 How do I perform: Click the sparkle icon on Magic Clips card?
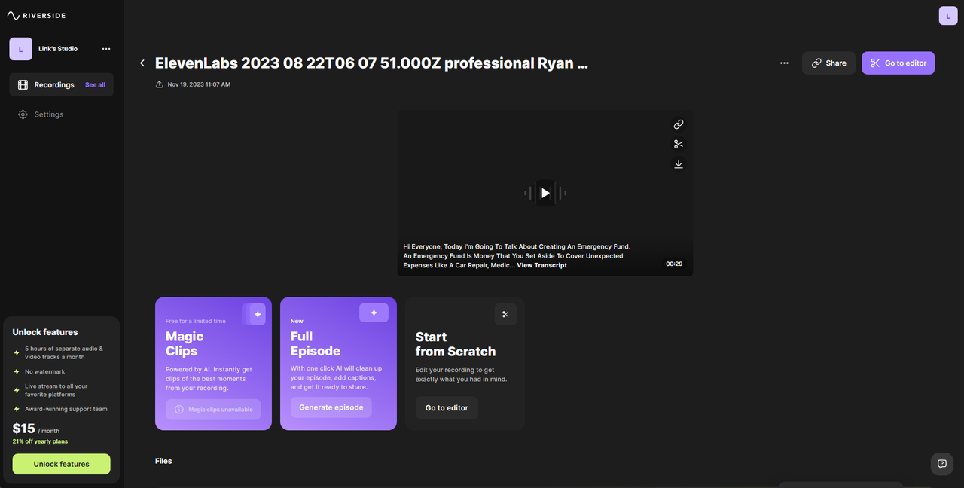(256, 314)
